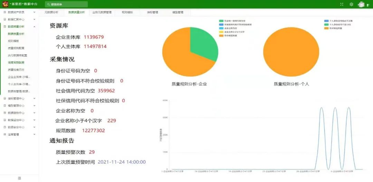Image resolution: width=373 pixels, height=182 pixels.
Task: Open 调度周期配置 in the sidebar
Action: pyautogui.click(x=16, y=63)
